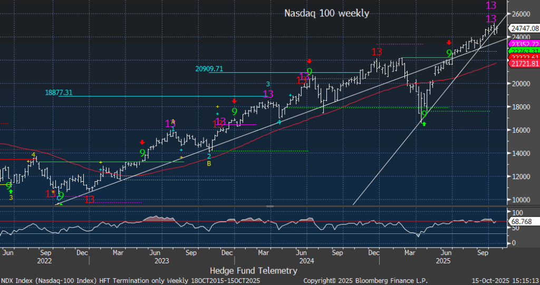
Task: Click red down arrow above December 2023
Action: pyautogui.click(x=234, y=101)
